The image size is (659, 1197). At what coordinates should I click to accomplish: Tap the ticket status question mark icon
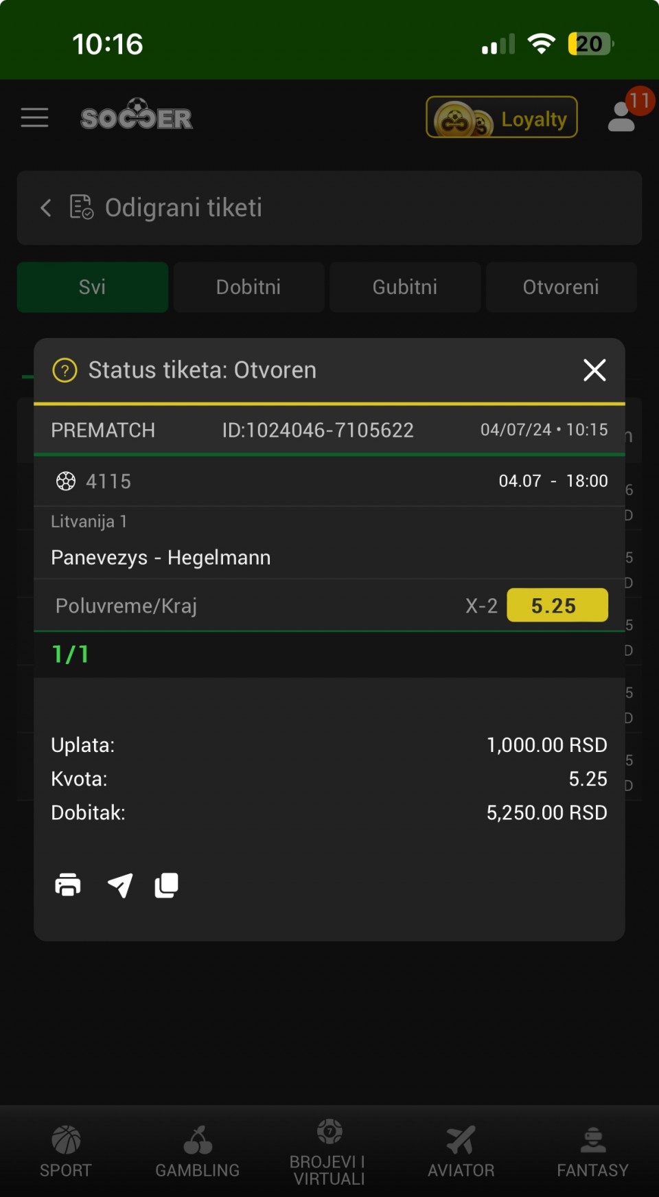[65, 371]
